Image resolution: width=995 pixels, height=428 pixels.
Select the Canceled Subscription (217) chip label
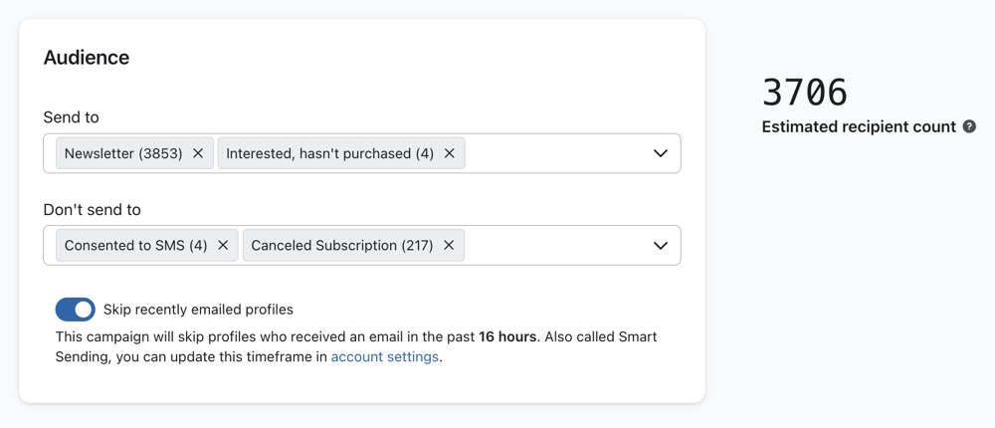(x=341, y=245)
